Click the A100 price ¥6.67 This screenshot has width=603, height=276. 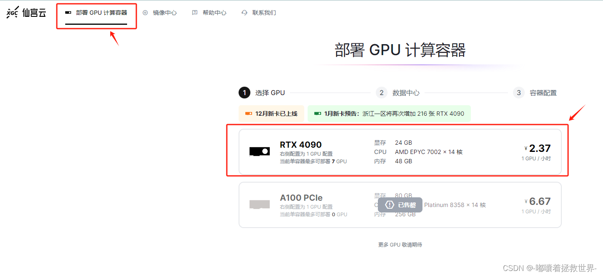tap(538, 201)
